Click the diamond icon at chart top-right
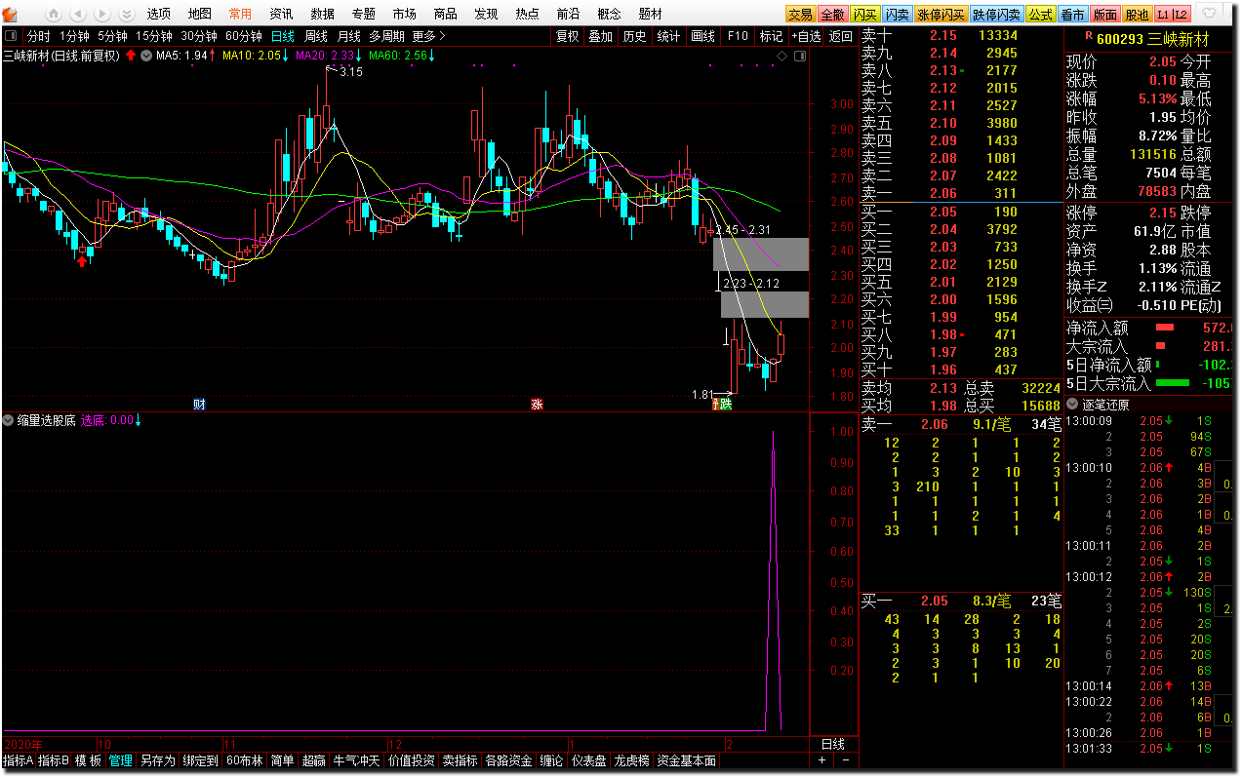 (x=781, y=57)
